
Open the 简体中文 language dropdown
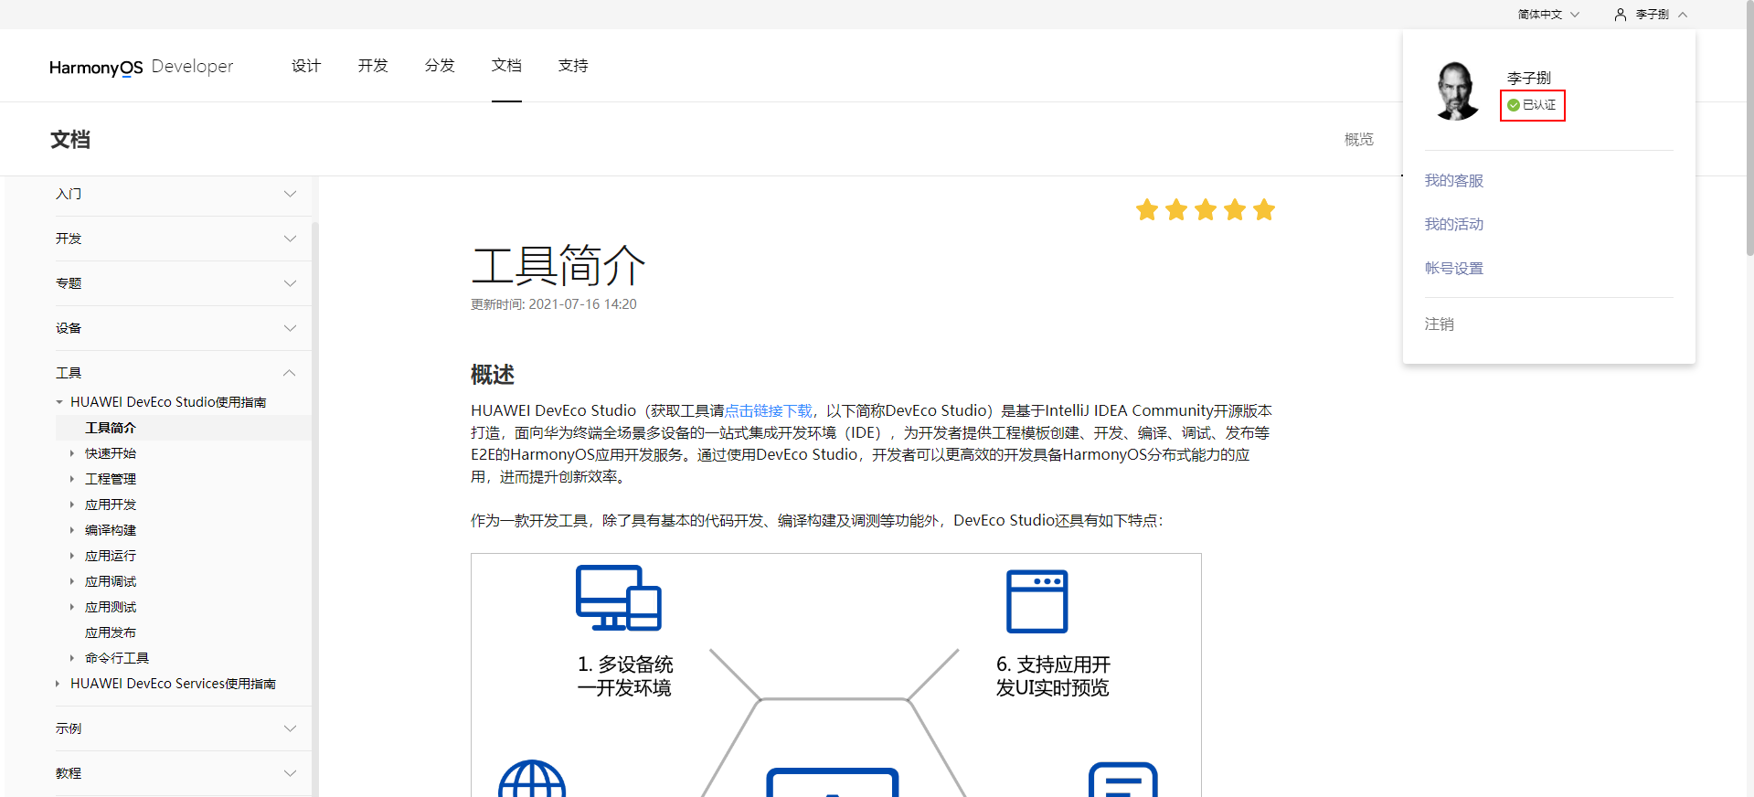point(1548,15)
